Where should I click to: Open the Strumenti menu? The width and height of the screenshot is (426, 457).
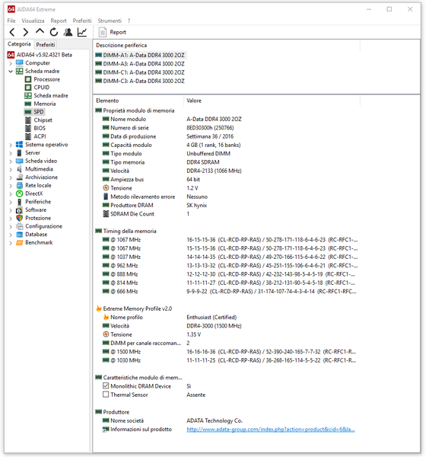(110, 21)
